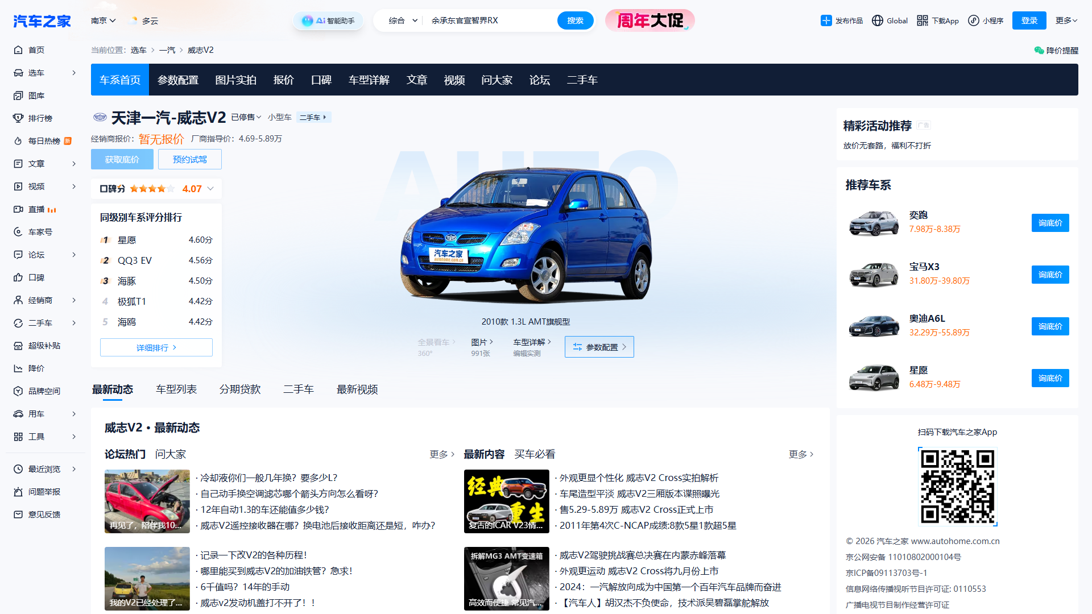1092x614 pixels.
Task: Click the 文章 article icon in sidebar
Action: (x=18, y=164)
